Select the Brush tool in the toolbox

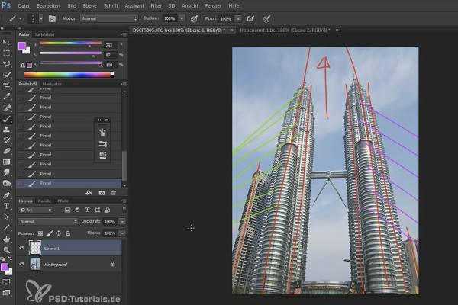pyautogui.click(x=6, y=119)
